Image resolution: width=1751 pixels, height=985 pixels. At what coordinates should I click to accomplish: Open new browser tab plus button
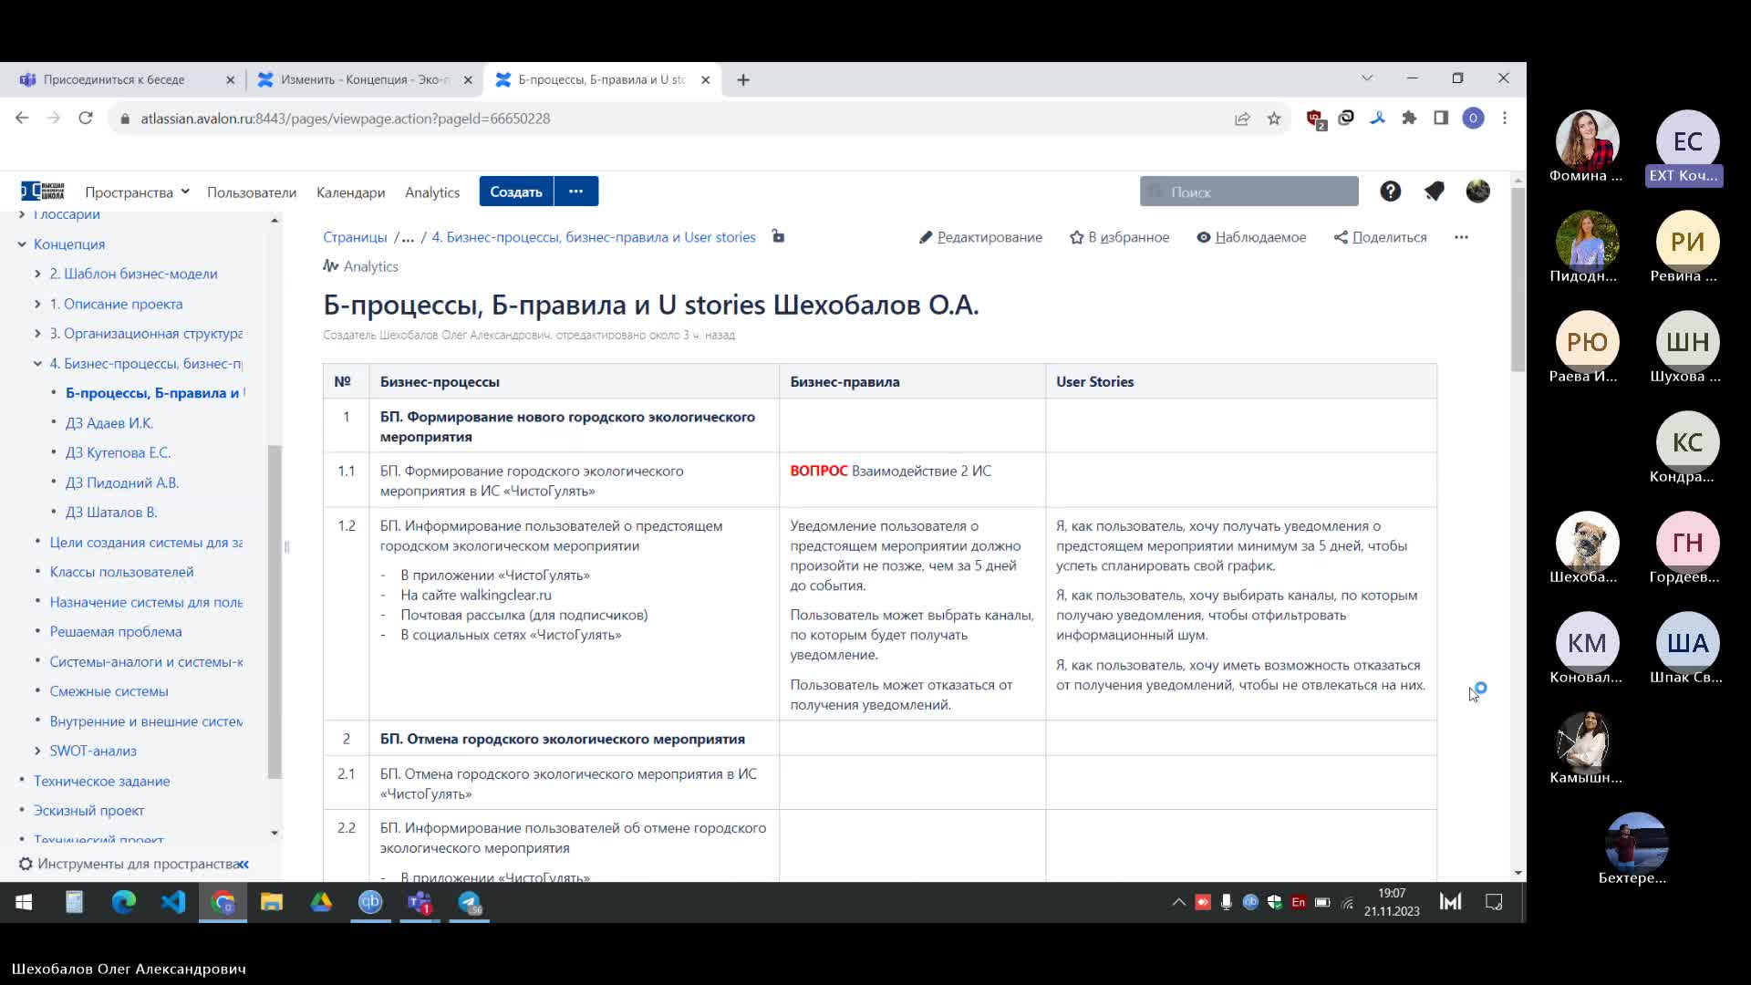743,80
